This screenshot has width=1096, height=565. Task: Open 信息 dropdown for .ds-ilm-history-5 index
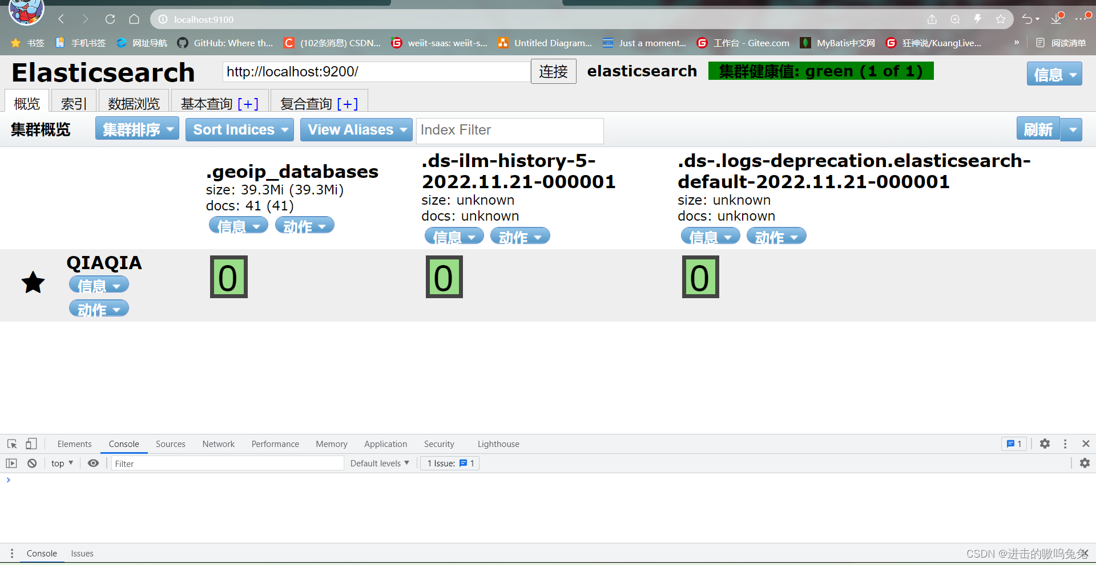454,236
